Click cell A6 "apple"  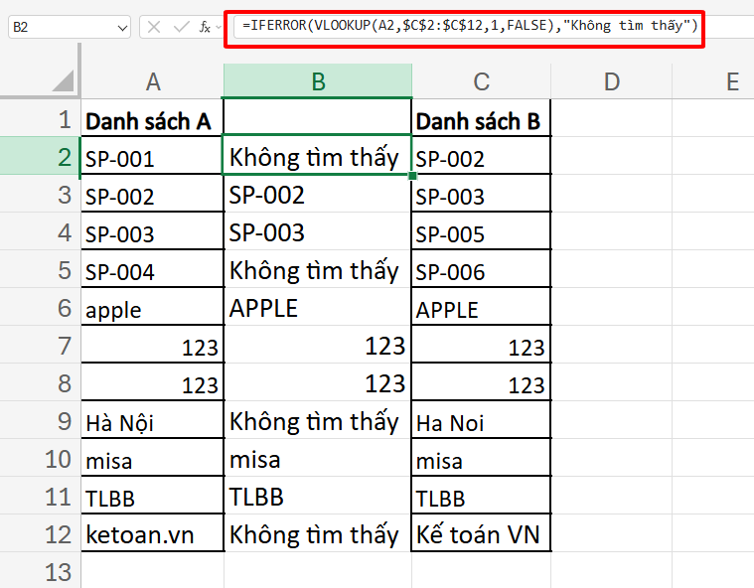(152, 307)
